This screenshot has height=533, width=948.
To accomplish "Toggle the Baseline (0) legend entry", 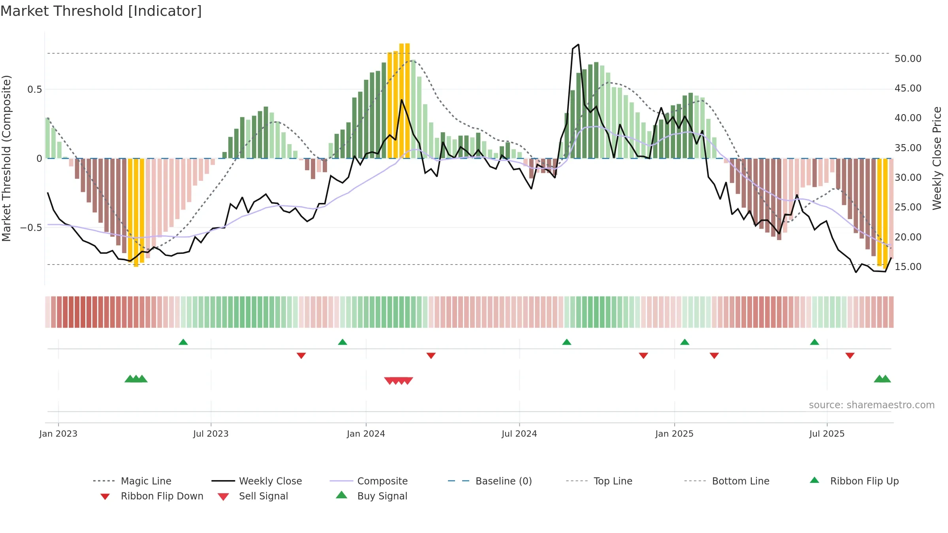I will (490, 481).
